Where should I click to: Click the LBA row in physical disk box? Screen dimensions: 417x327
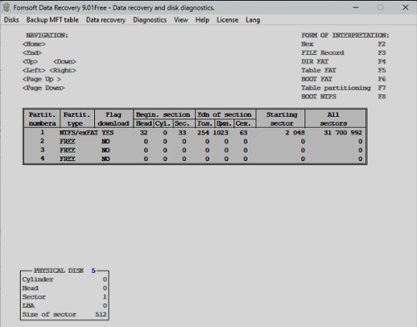click(64, 306)
